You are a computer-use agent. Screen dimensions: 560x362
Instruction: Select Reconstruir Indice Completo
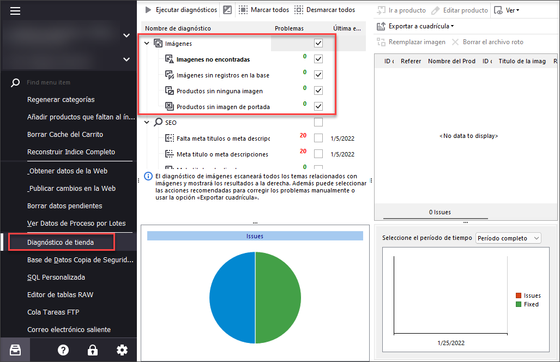point(71,152)
